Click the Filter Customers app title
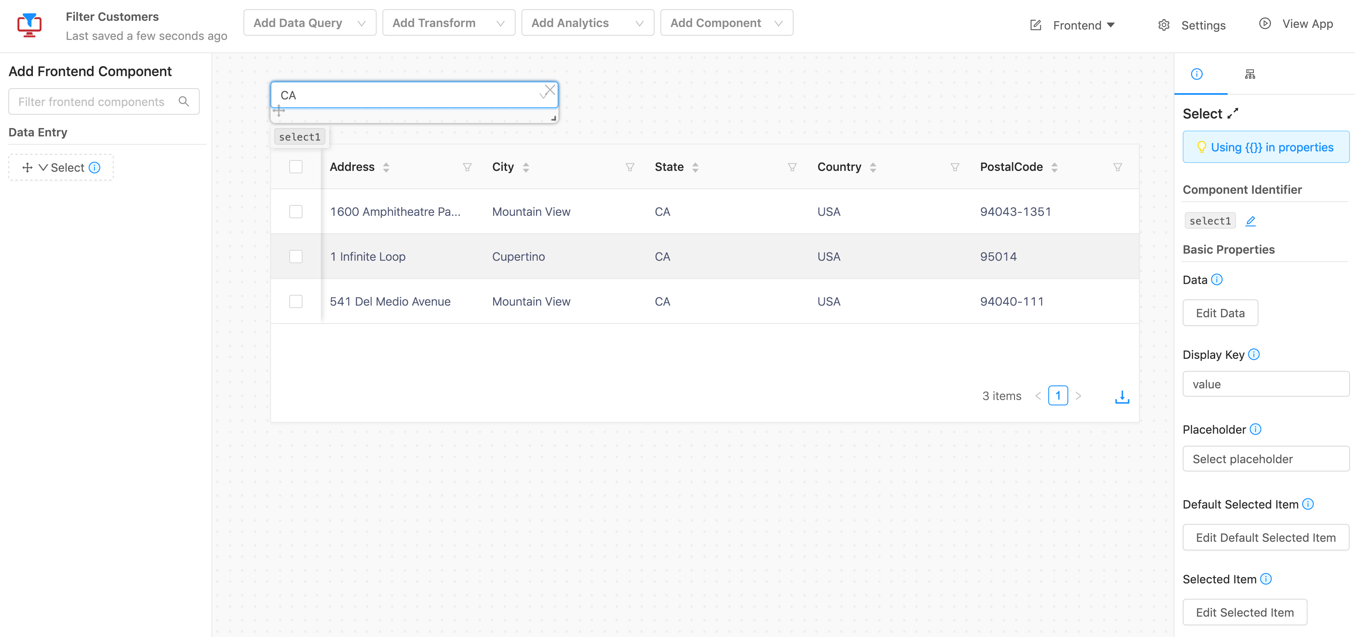The image size is (1355, 637). (x=112, y=17)
